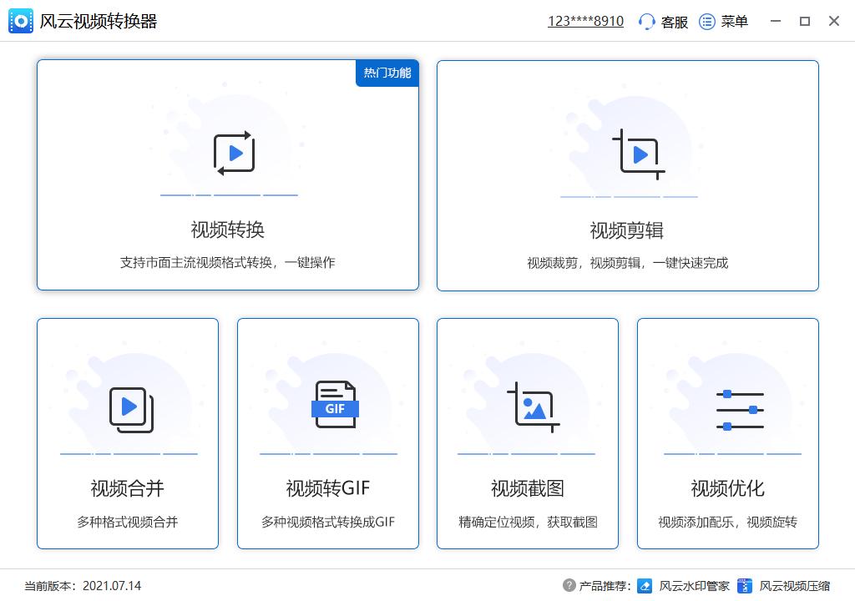Click the 123****8910 account link
The height and width of the screenshot is (601, 855).
coord(584,20)
